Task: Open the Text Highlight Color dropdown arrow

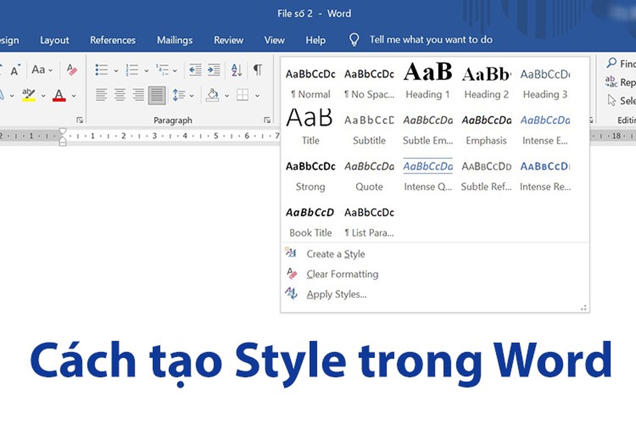Action: pos(43,96)
